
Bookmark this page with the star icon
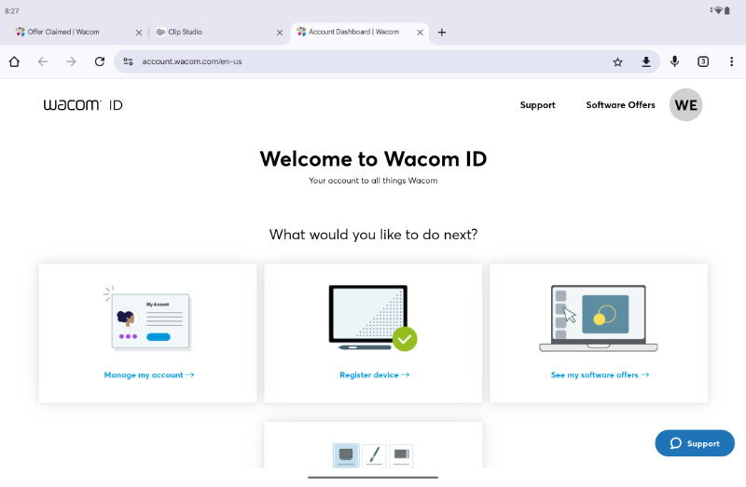[x=617, y=61]
